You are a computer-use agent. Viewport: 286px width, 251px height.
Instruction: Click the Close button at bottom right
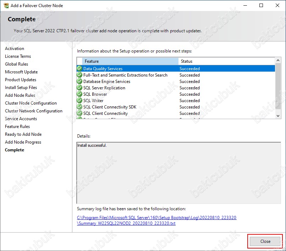click(265, 241)
